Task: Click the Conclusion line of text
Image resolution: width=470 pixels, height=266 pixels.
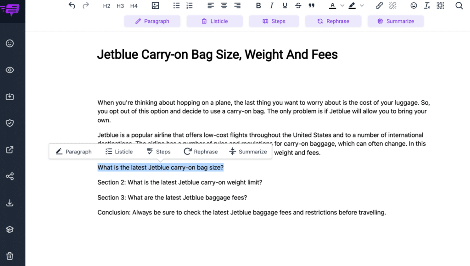Action: (x=241, y=212)
